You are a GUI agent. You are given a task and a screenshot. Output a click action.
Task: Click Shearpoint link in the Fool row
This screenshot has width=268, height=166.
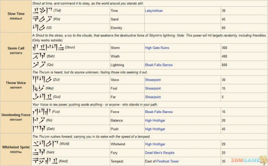coord(153,89)
